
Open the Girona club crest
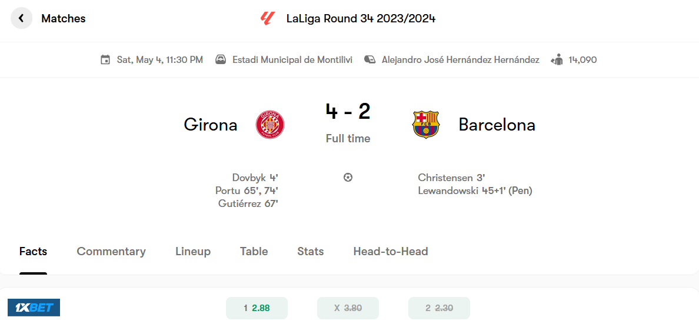click(x=269, y=124)
